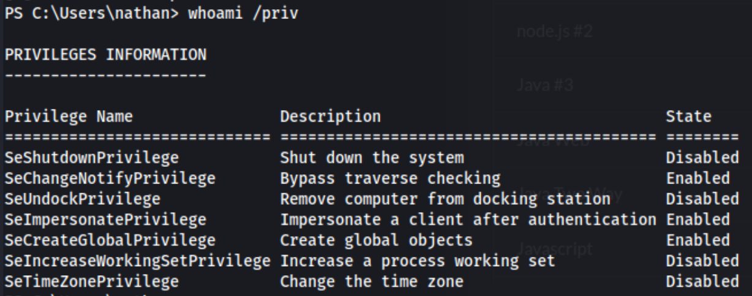Click 'Remove computer from docking station' text
Viewport: 752px width, 296px height.
[x=445, y=199]
